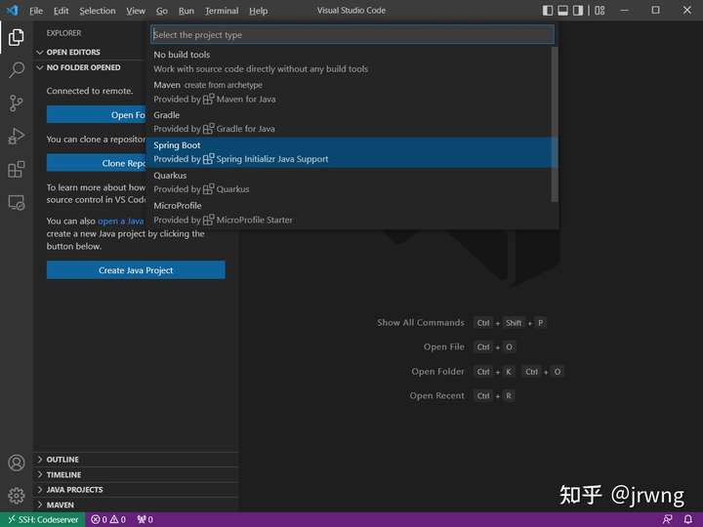Image resolution: width=703 pixels, height=527 pixels.
Task: Open the Customize Layout icon
Action: pyautogui.click(x=600, y=10)
